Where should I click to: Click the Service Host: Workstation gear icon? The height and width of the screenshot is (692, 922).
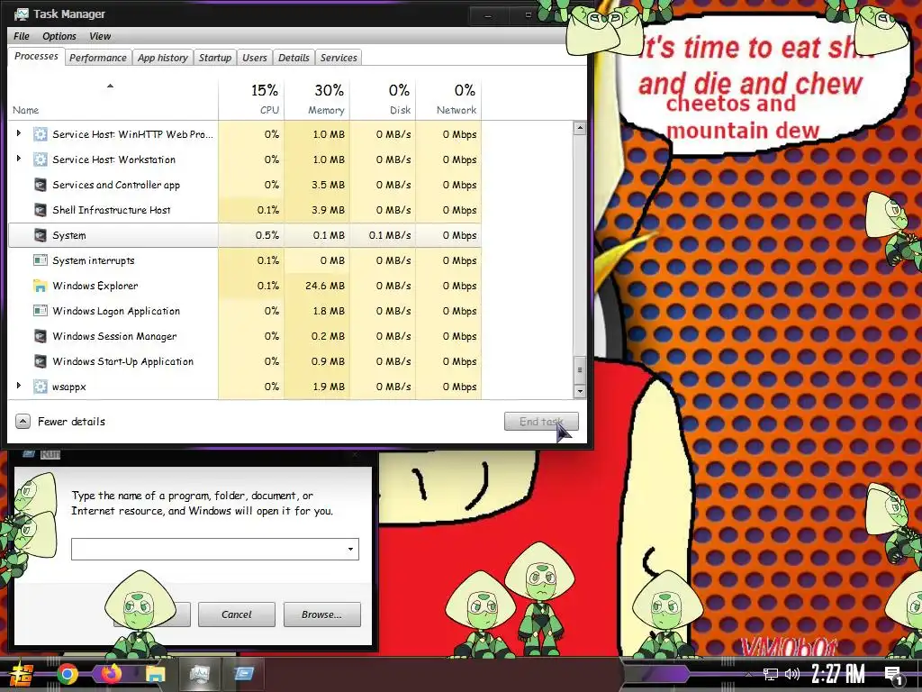pos(40,159)
